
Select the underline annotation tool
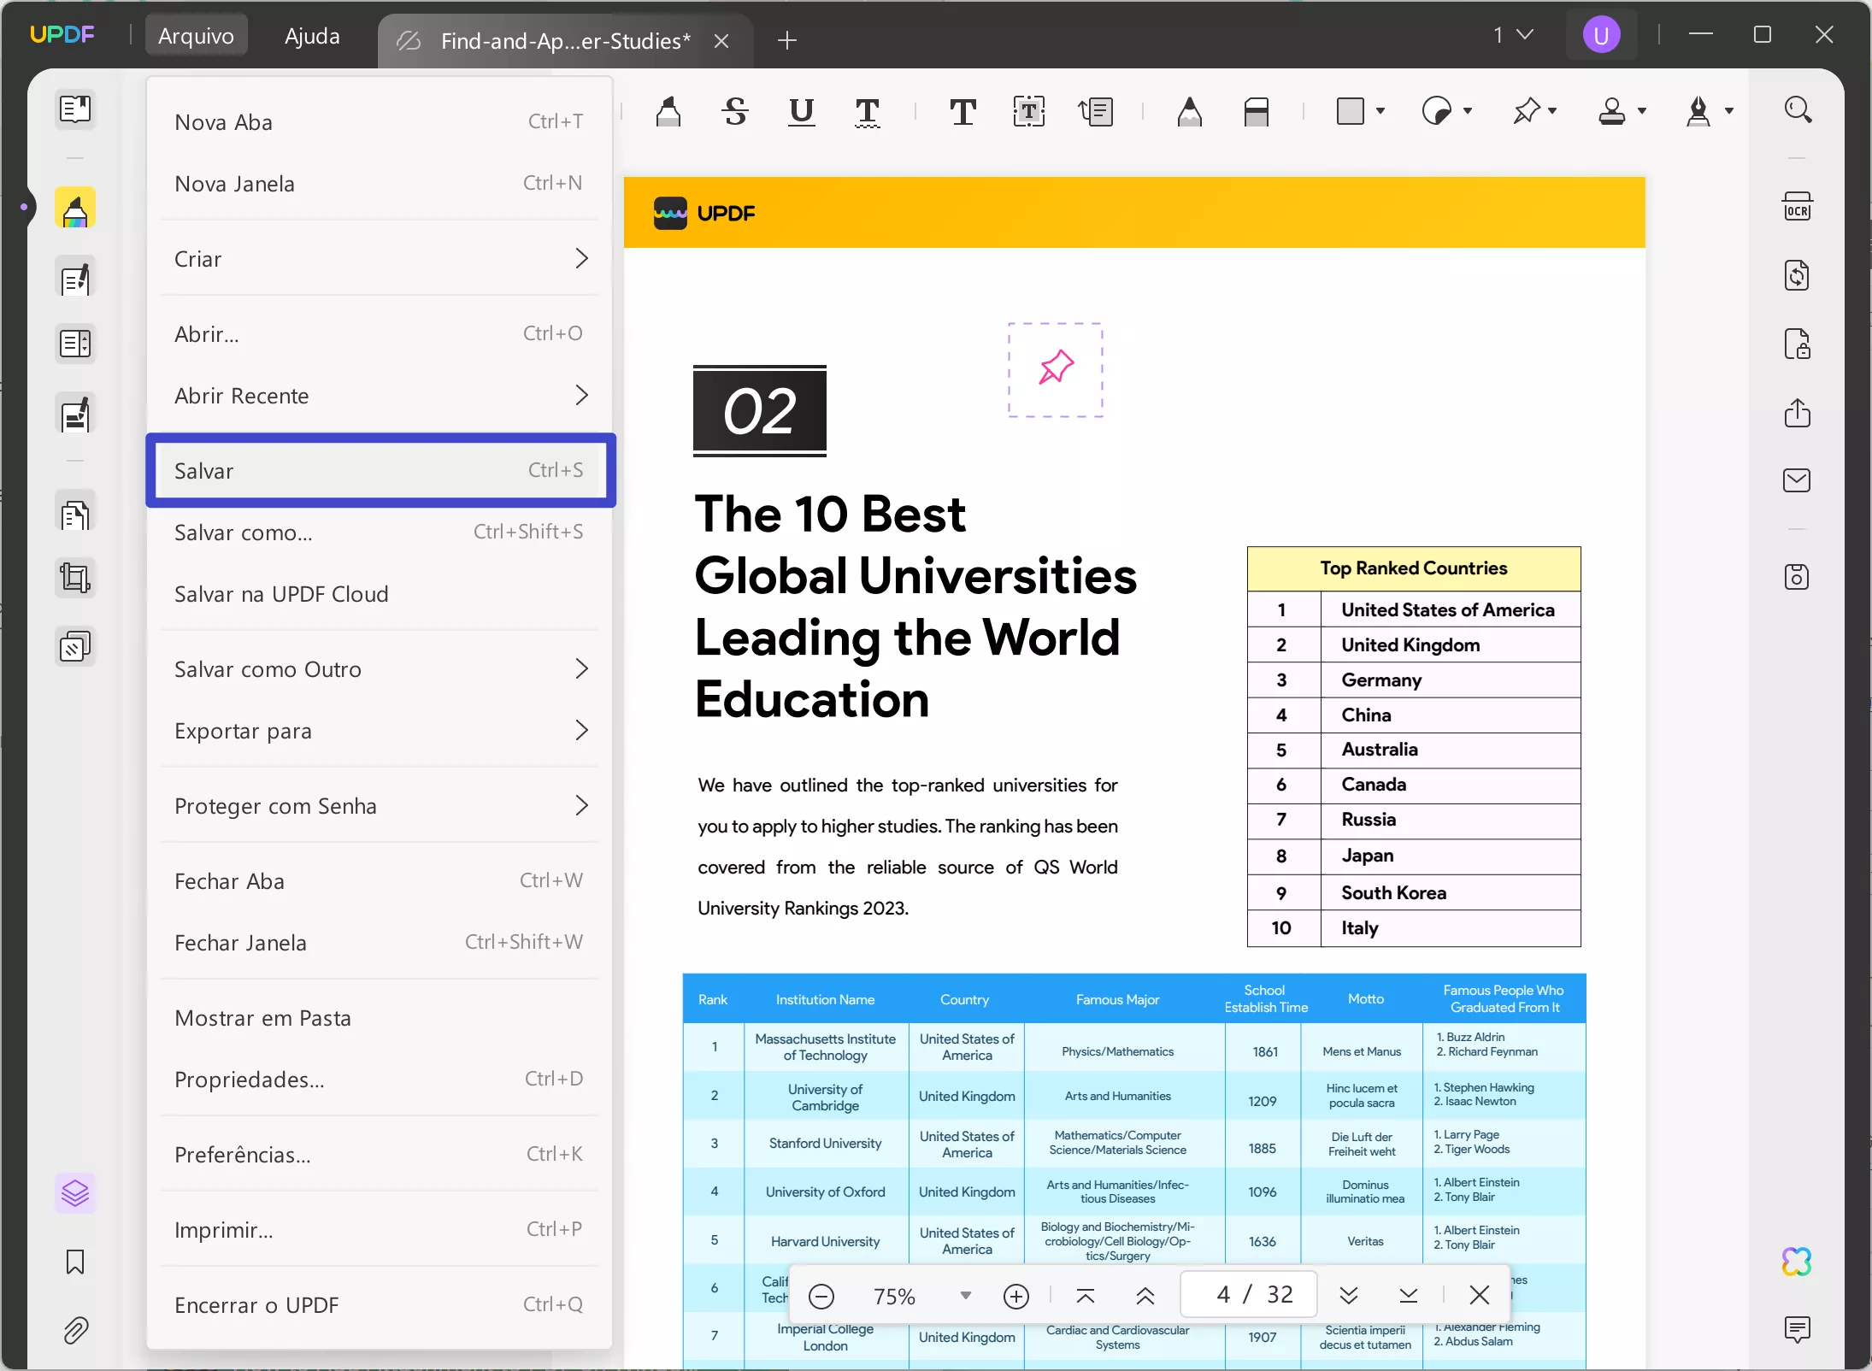(801, 111)
